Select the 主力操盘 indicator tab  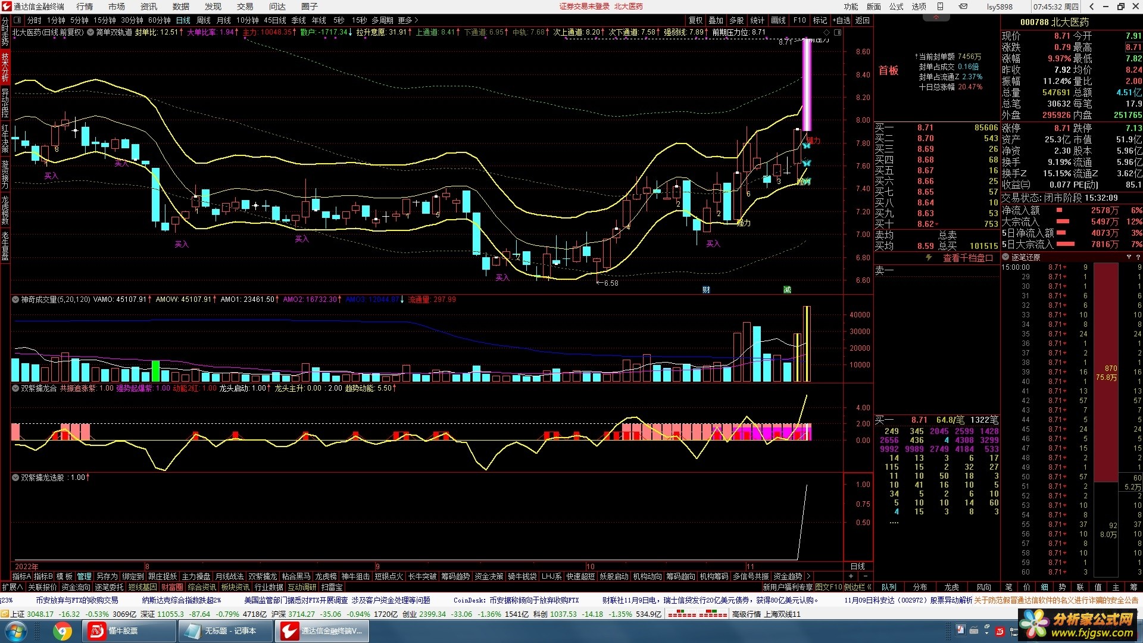[x=196, y=576]
